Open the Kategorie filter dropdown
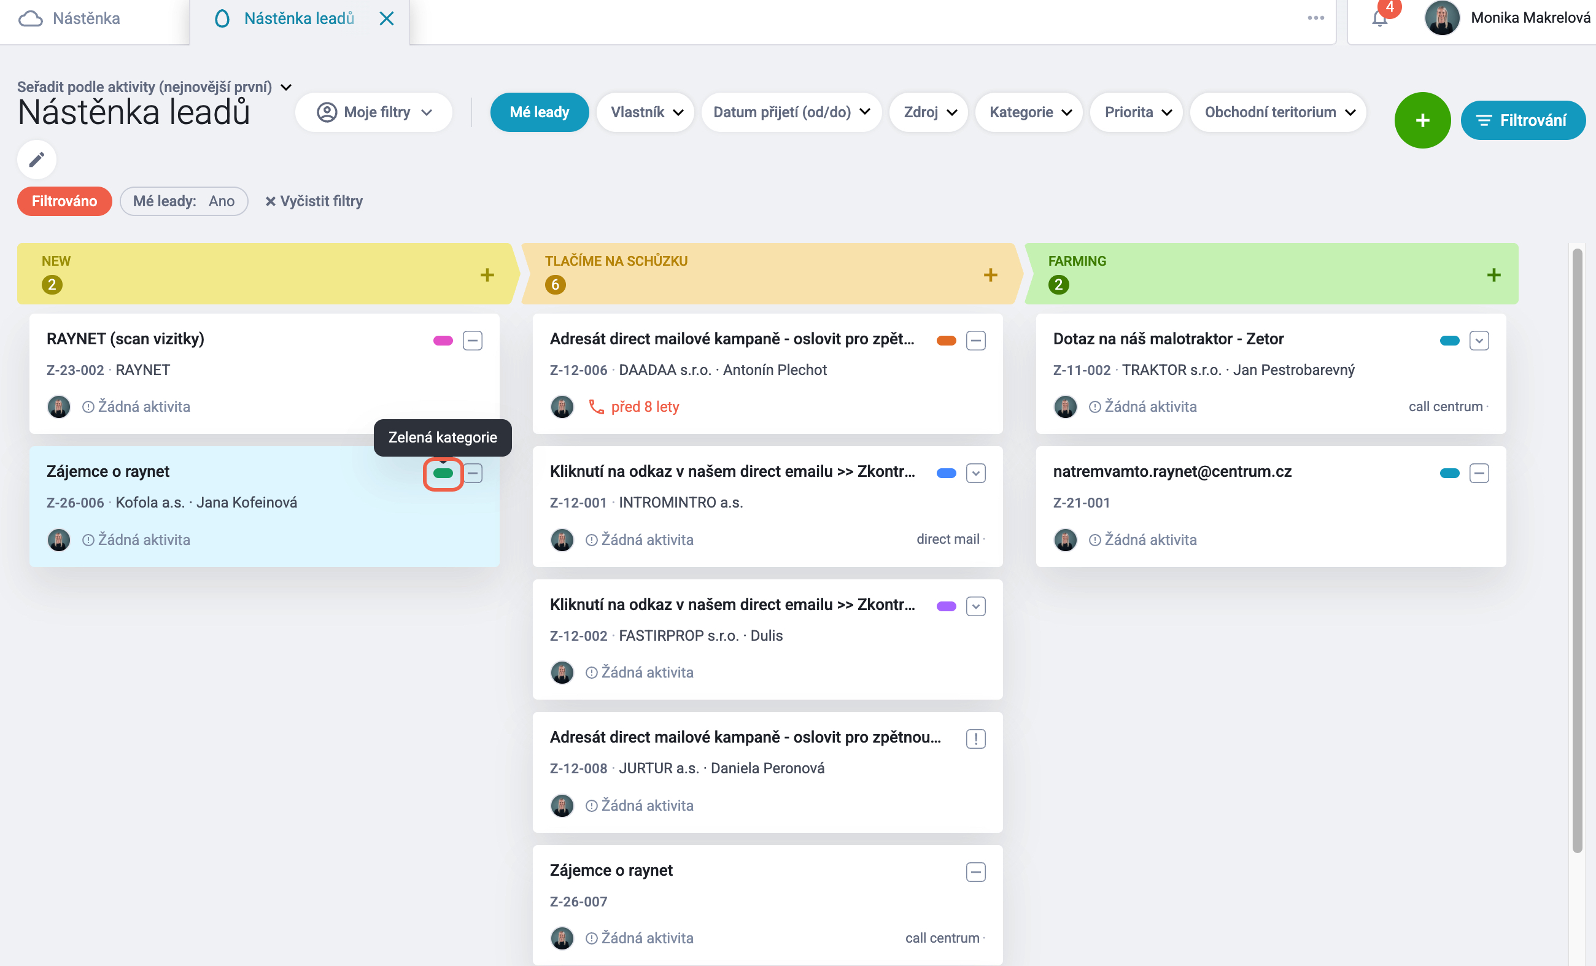 (1029, 112)
